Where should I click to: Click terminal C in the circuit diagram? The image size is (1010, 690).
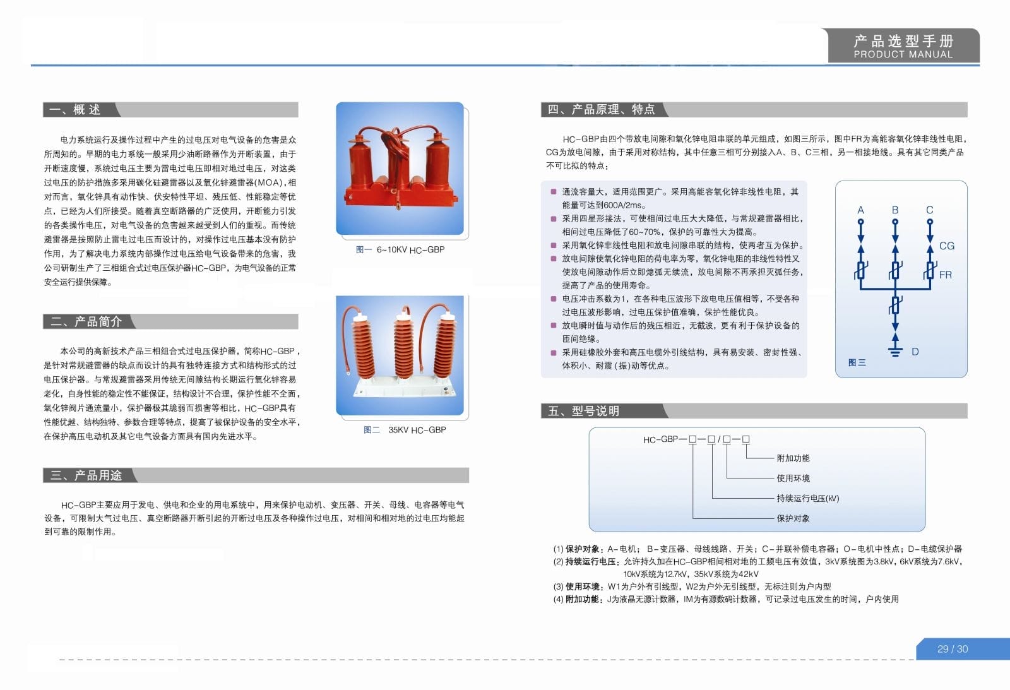(929, 210)
